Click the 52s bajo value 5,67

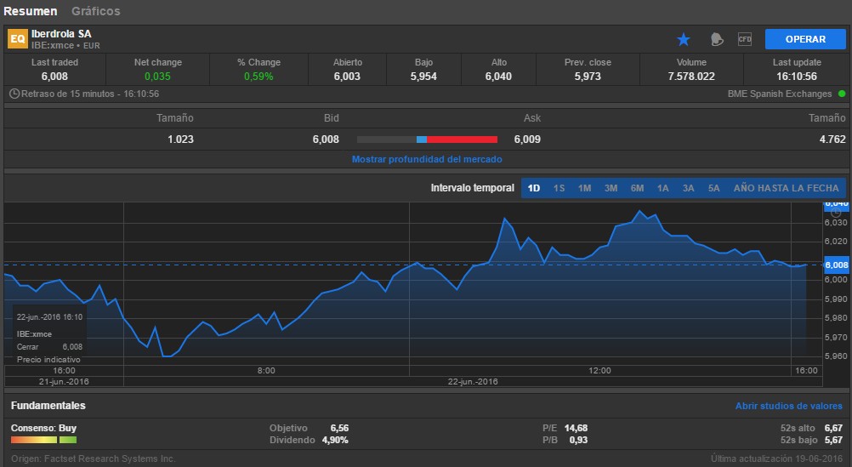pyautogui.click(x=833, y=440)
